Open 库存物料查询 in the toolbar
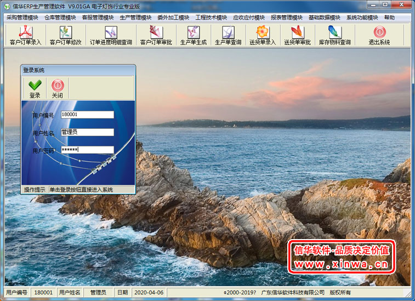This screenshot has width=415, height=301. [x=335, y=35]
